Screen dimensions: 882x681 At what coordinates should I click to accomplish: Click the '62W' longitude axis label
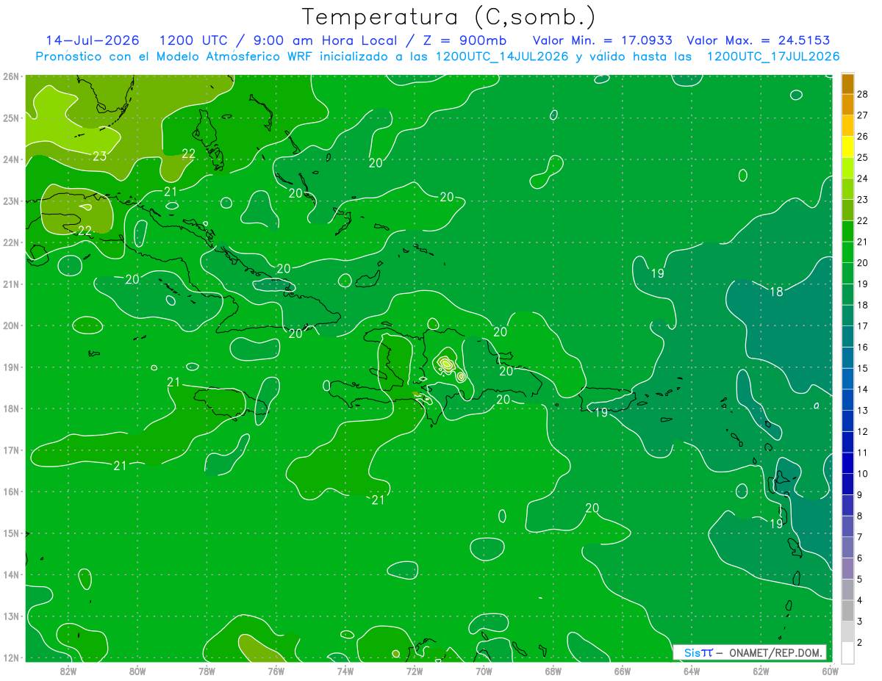[x=761, y=671]
